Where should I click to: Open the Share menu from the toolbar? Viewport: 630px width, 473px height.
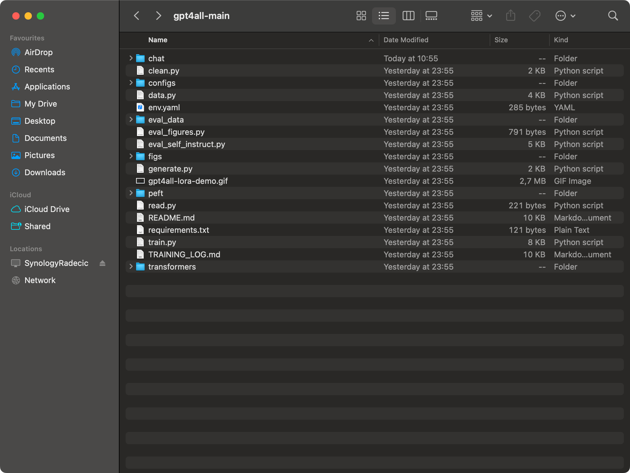pyautogui.click(x=510, y=16)
